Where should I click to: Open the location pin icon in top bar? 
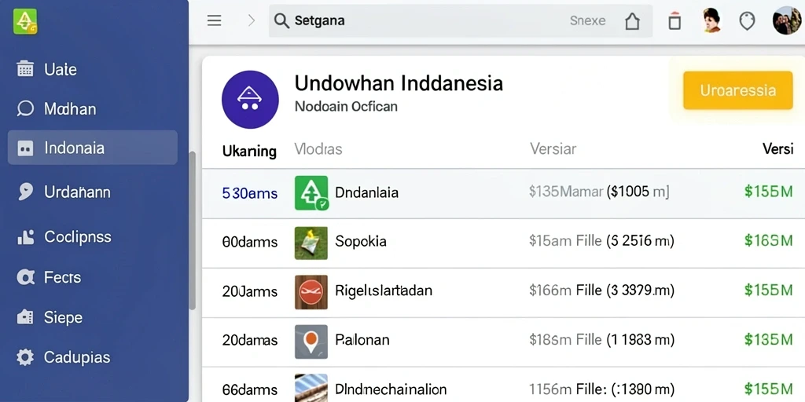point(747,21)
